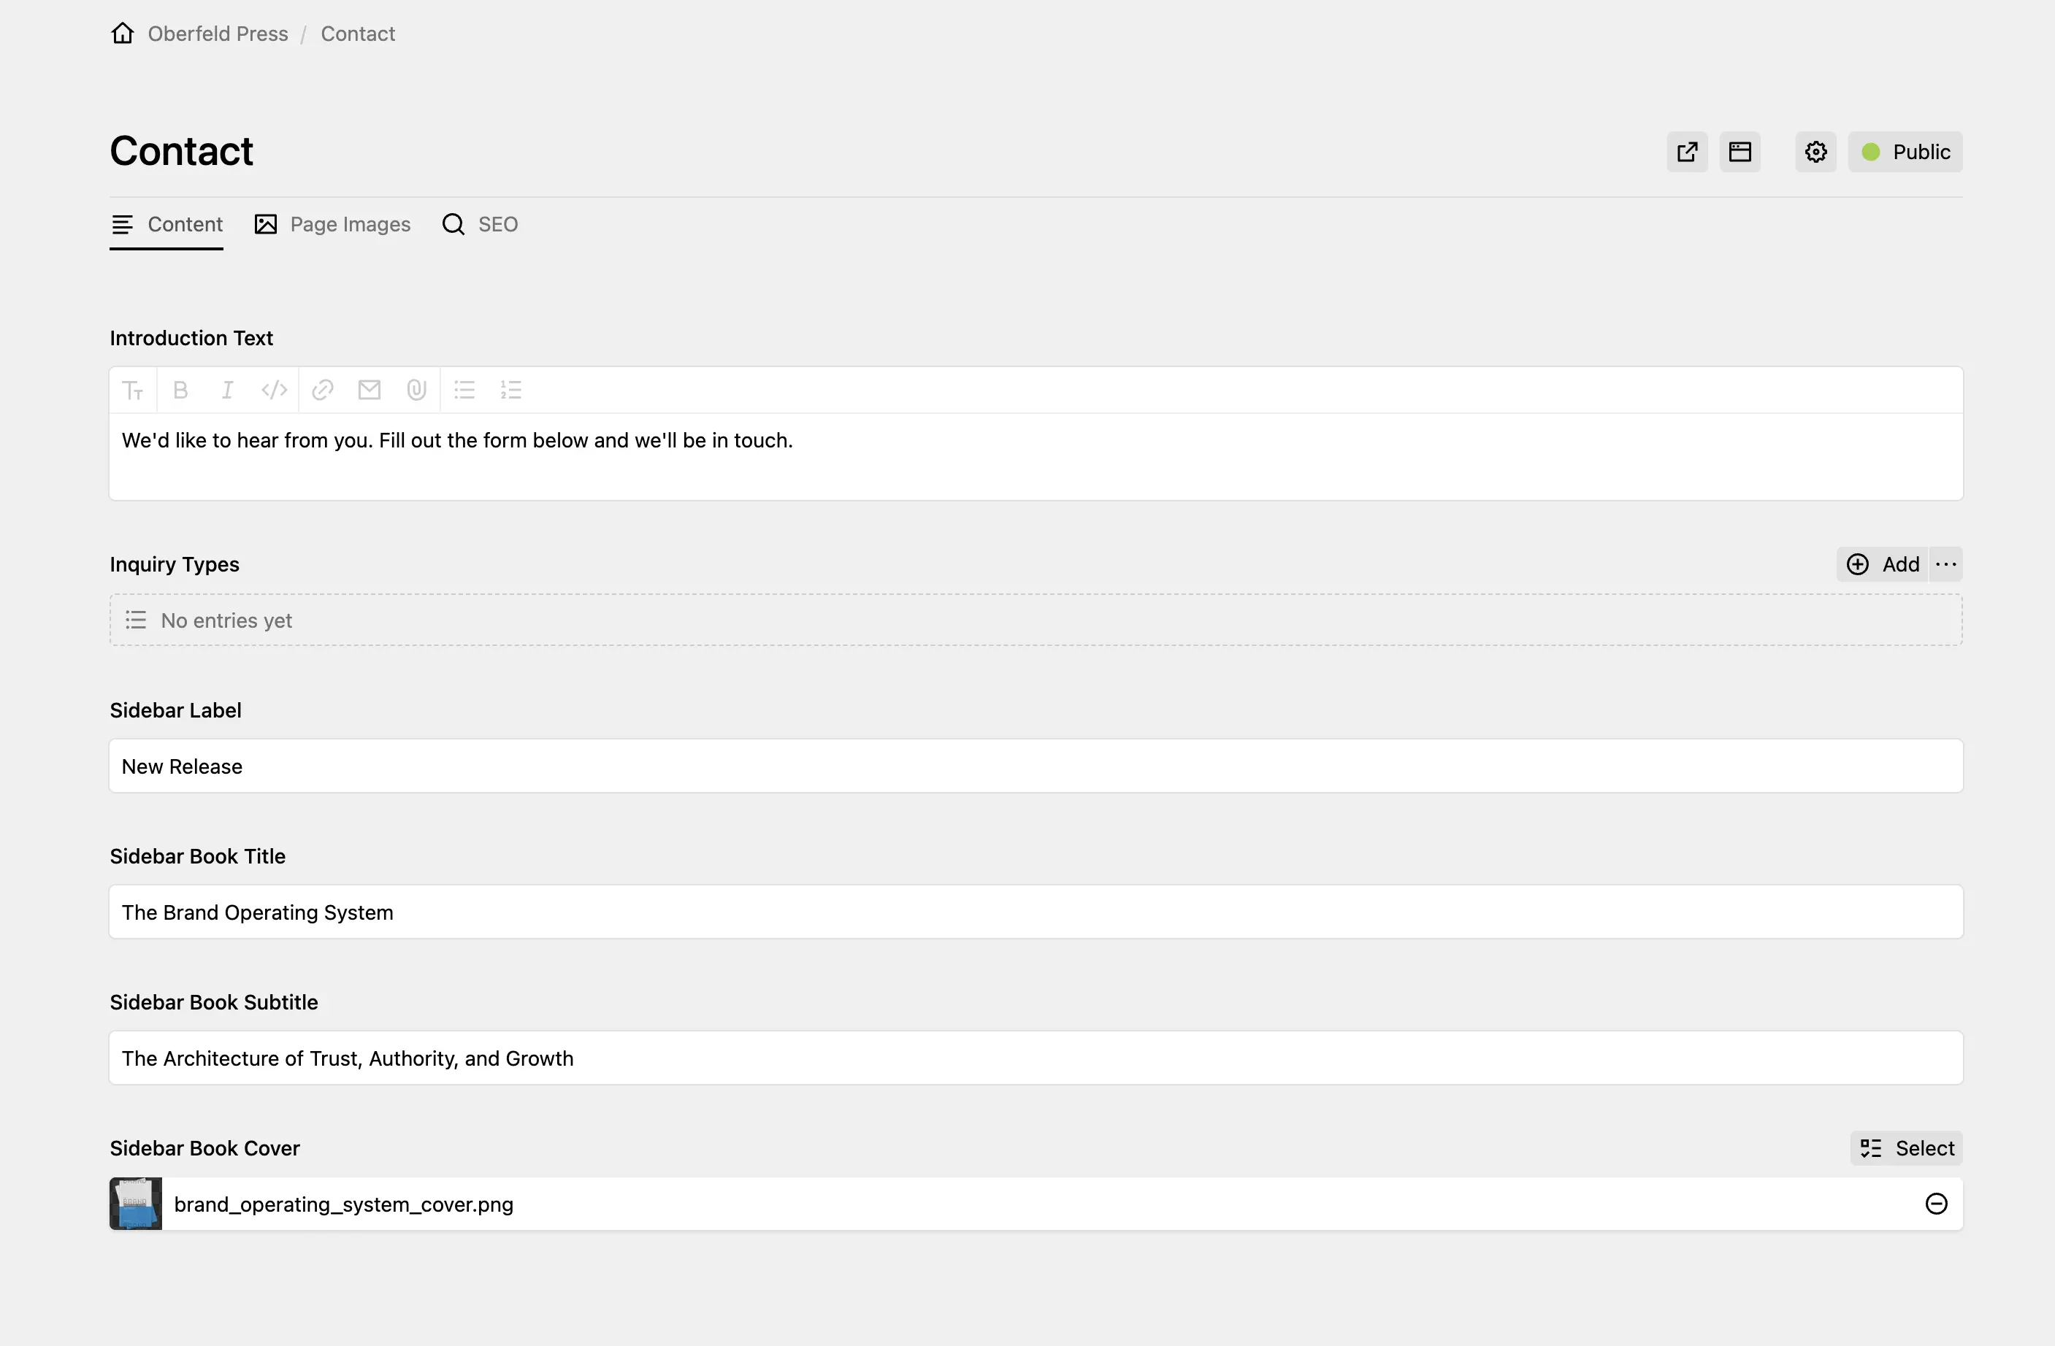Insert a link via chain icon
Image resolution: width=2055 pixels, height=1346 pixels.
[x=322, y=390]
